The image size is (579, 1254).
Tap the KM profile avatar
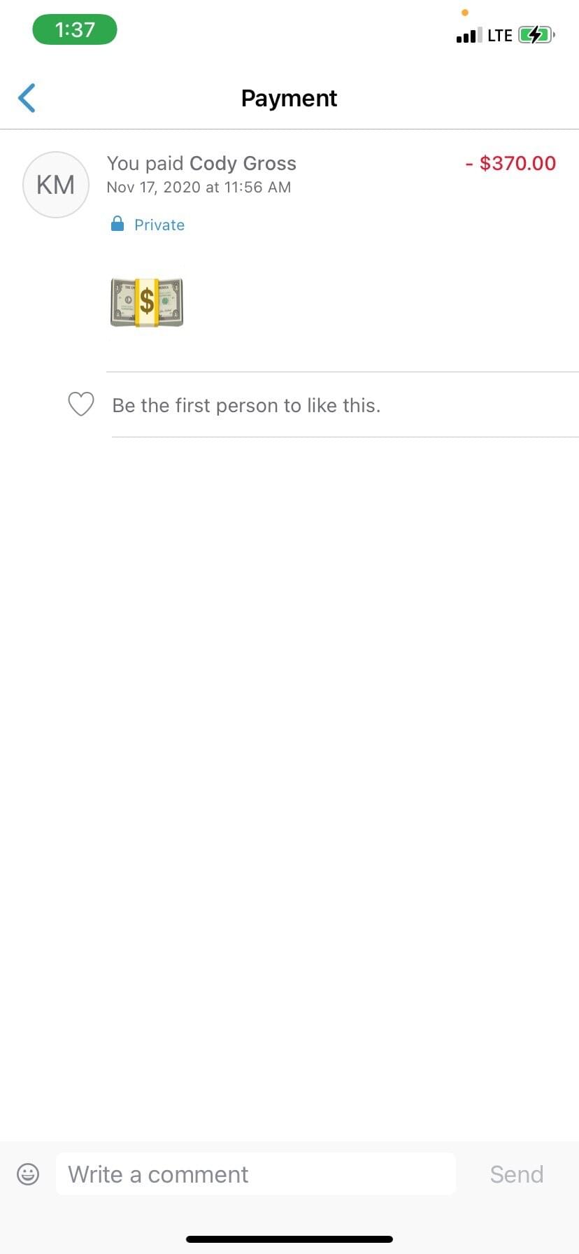pyautogui.click(x=56, y=185)
